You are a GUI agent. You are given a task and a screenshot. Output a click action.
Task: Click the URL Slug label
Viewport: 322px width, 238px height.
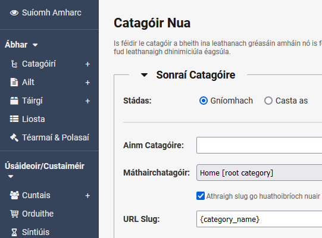click(x=142, y=219)
